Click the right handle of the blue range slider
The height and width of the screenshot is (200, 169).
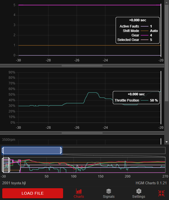61,150
